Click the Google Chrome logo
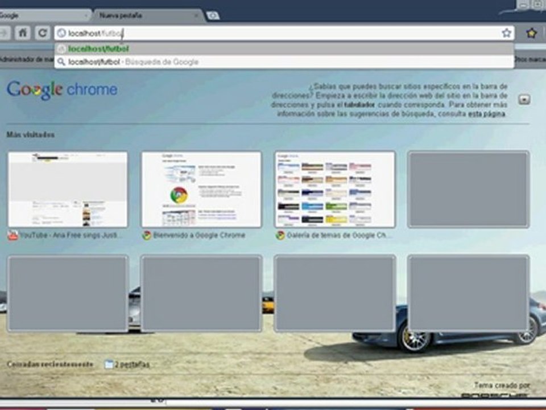This screenshot has height=410, width=546. (x=62, y=90)
